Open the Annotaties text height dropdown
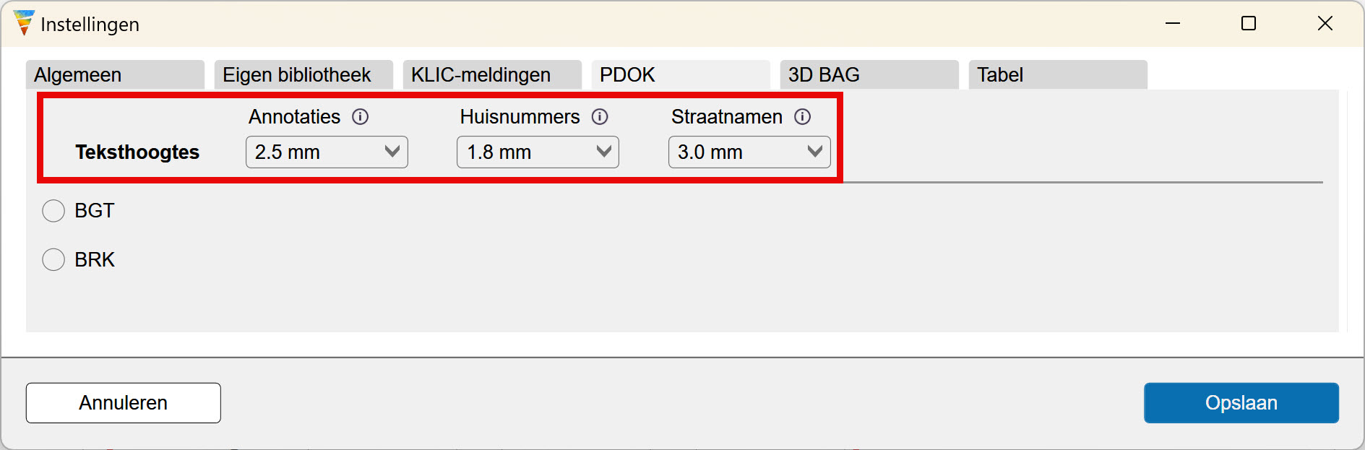1365x450 pixels. [x=327, y=152]
